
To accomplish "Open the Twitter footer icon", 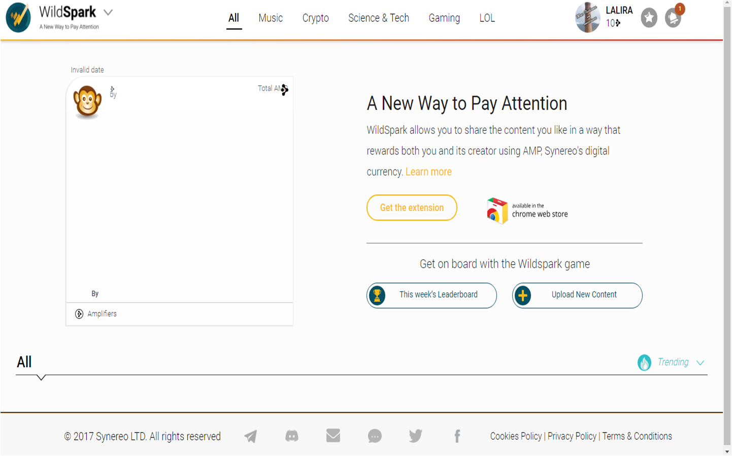I will 416,436.
